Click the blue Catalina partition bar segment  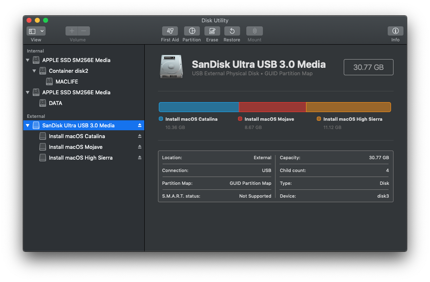click(x=199, y=107)
